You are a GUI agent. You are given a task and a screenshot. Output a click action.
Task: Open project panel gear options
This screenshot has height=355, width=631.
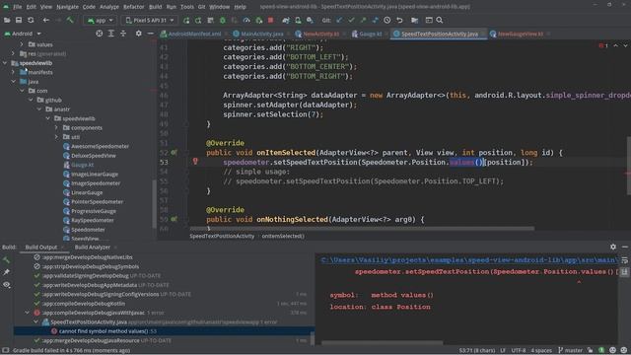coord(138,34)
